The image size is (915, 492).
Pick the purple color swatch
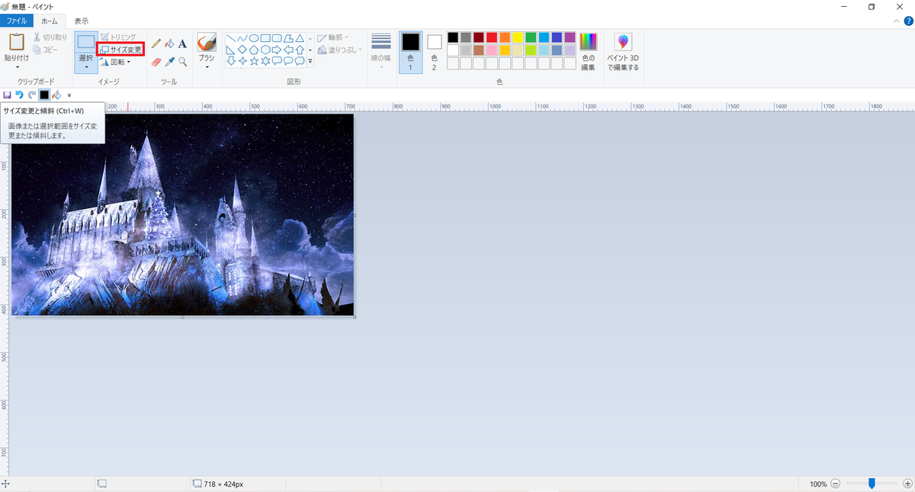point(570,37)
